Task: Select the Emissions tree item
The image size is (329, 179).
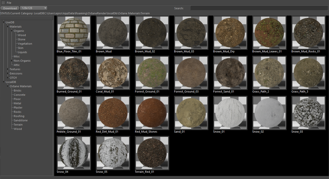Action: point(16,73)
